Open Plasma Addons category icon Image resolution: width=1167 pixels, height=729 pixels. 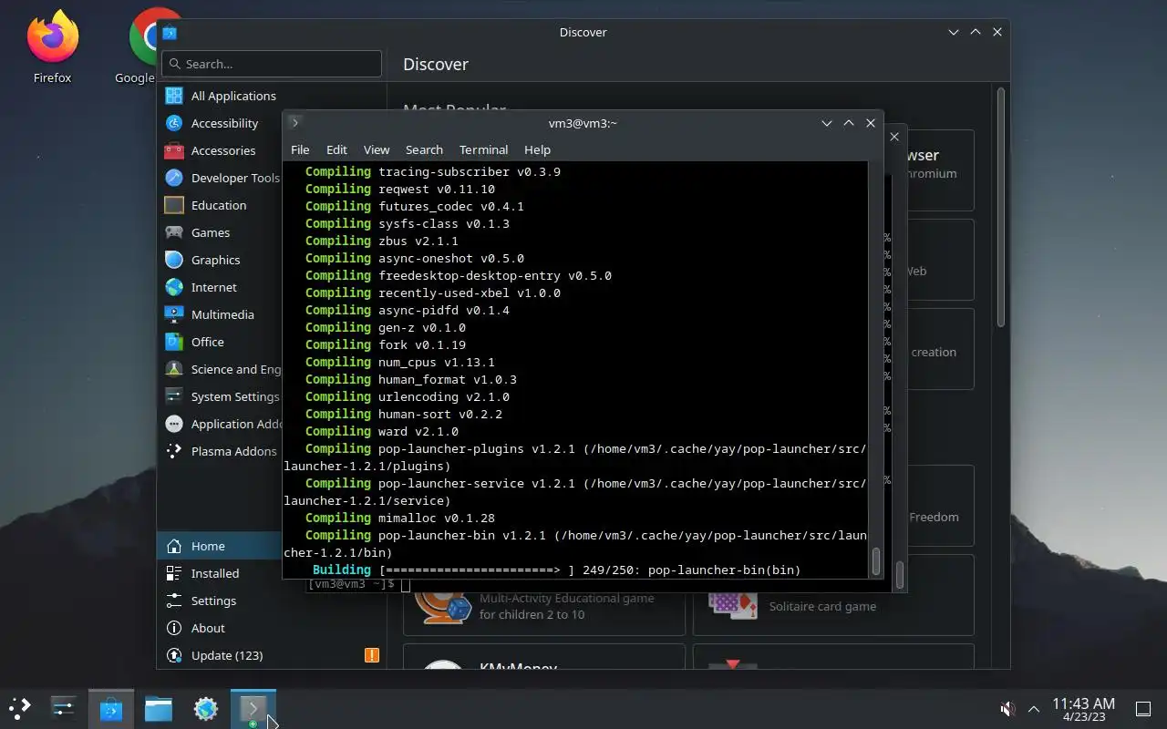click(x=174, y=451)
